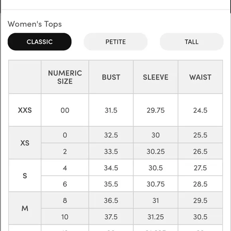Click the NUMERIC SIZE column header
Viewport: 231px width, 231px height.
(x=65, y=77)
